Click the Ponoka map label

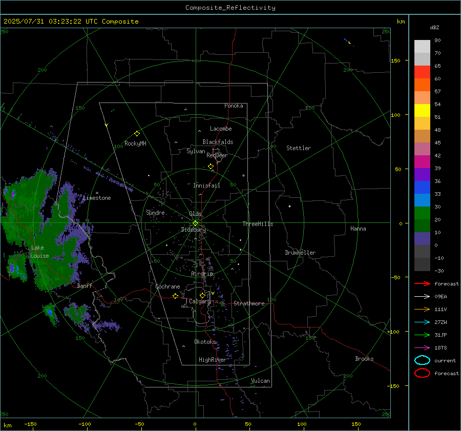click(234, 106)
